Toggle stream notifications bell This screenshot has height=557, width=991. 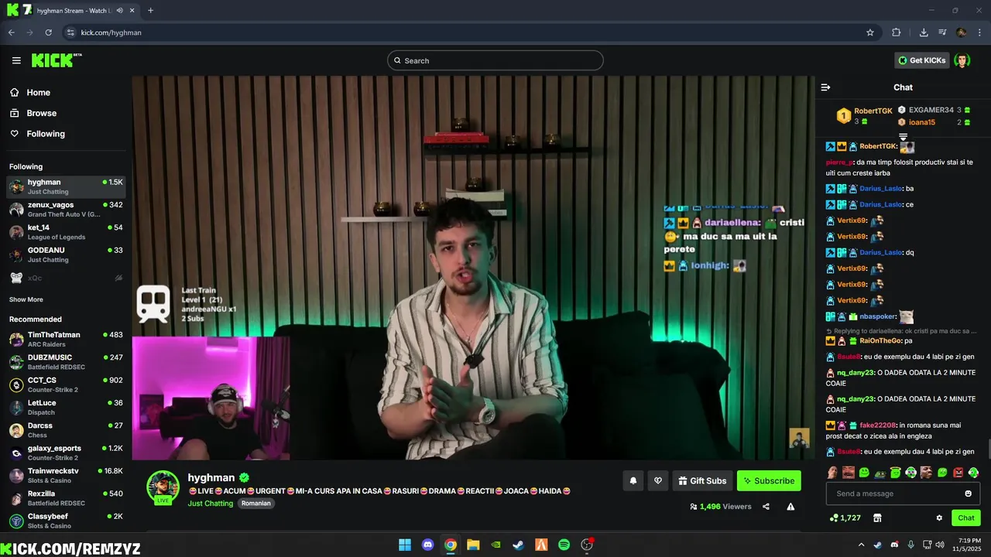pos(633,480)
